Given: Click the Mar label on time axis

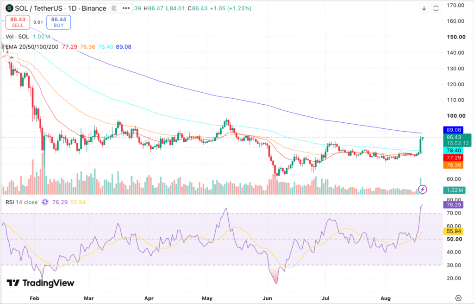Looking at the screenshot, I should click(88, 298).
